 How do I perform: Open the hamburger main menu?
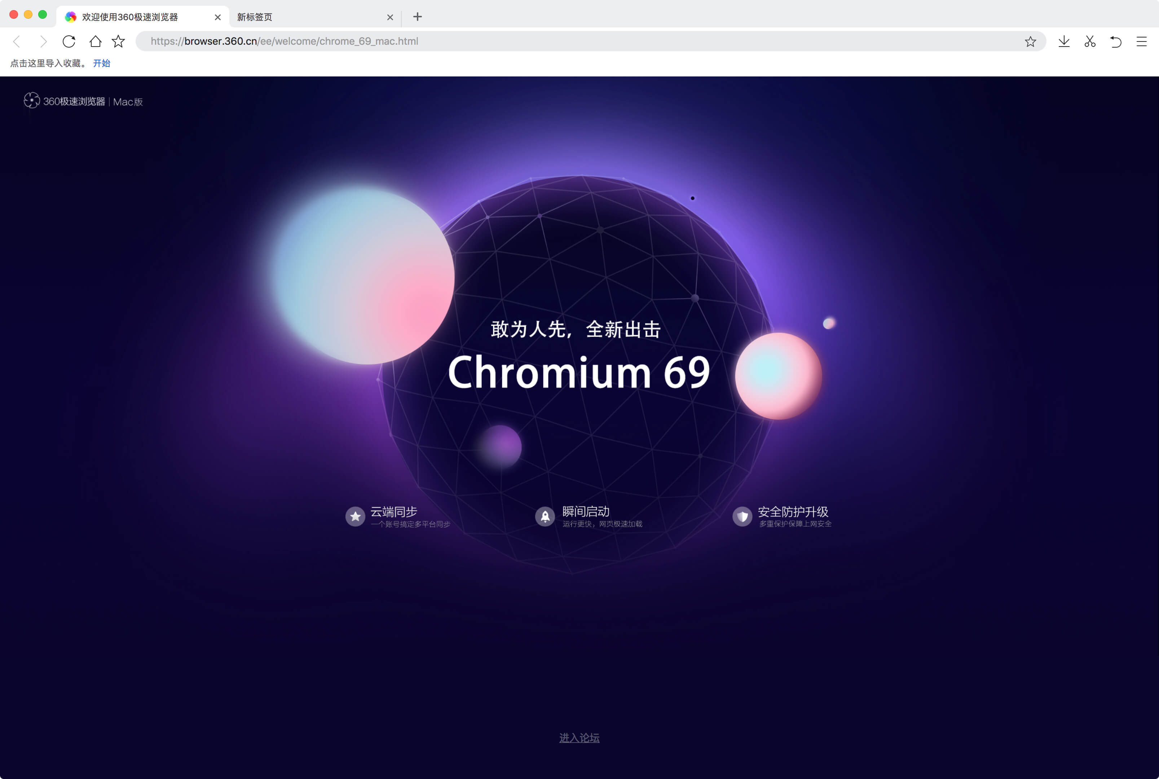tap(1142, 41)
